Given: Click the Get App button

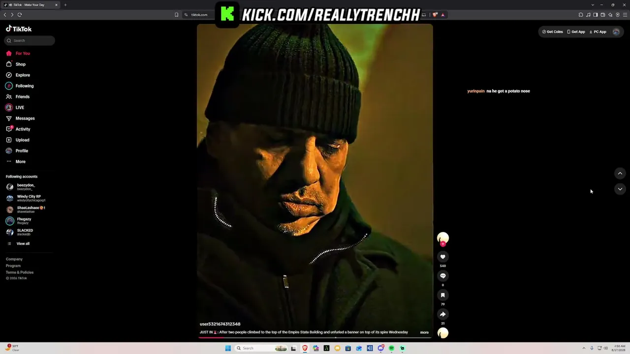Looking at the screenshot, I should click(x=576, y=31).
